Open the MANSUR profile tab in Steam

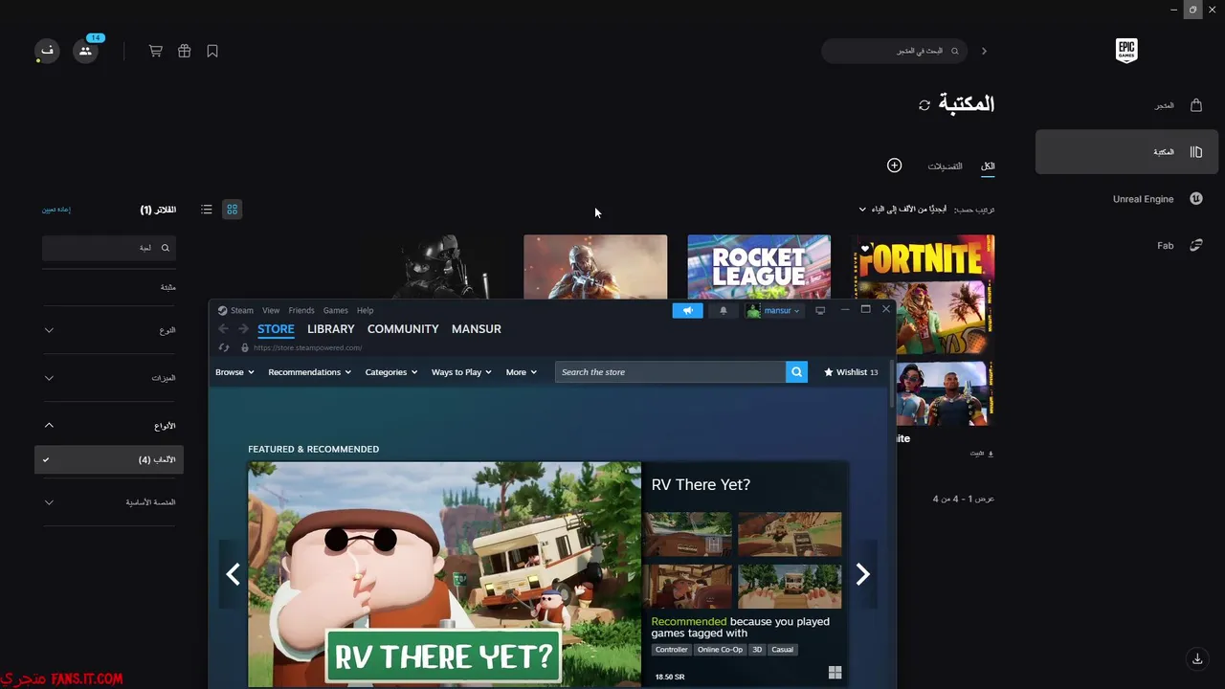[x=477, y=329]
